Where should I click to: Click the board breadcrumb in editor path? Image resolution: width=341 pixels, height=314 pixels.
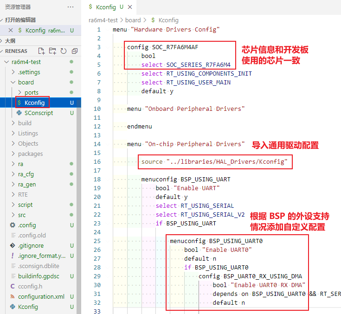[x=133, y=20]
